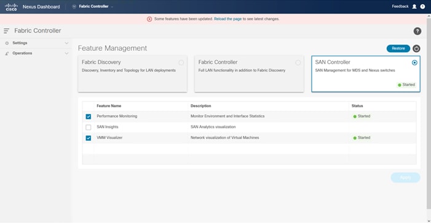431x223 pixels.
Task: Click the Restore button
Action: pos(398,48)
